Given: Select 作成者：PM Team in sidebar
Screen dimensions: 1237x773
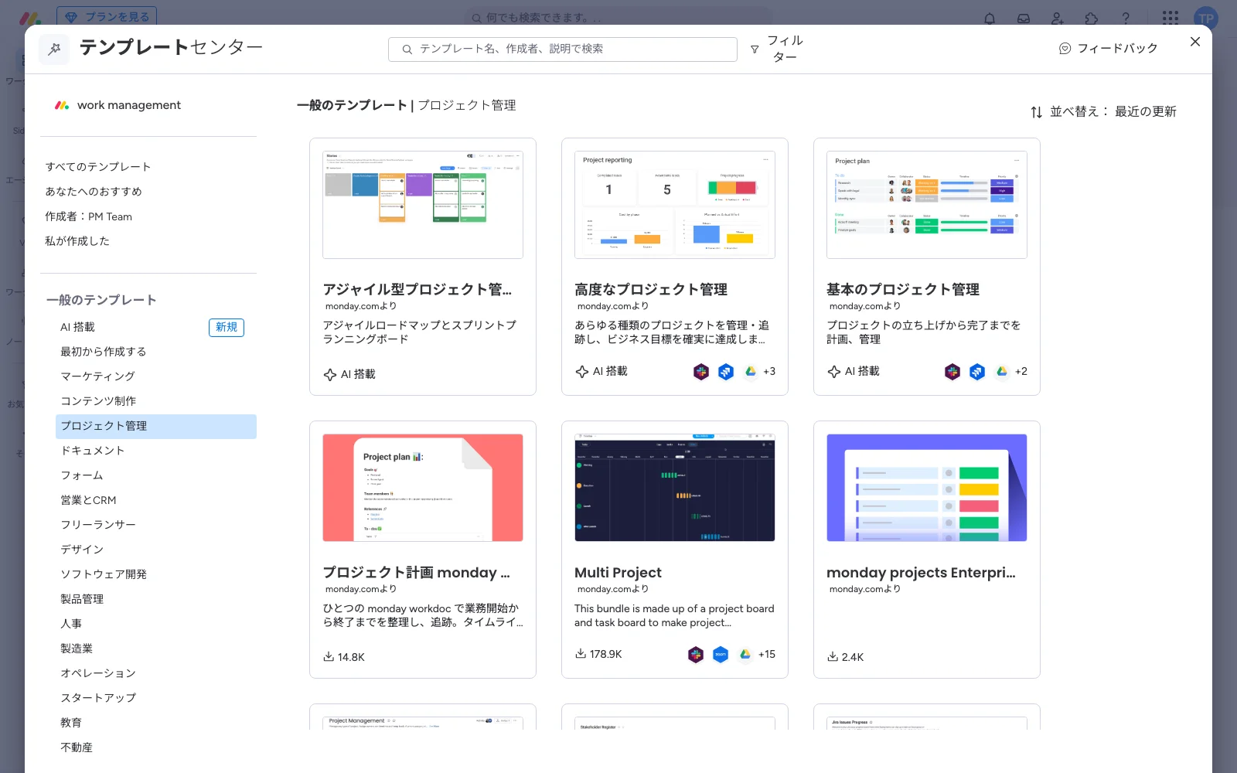Looking at the screenshot, I should (x=89, y=216).
